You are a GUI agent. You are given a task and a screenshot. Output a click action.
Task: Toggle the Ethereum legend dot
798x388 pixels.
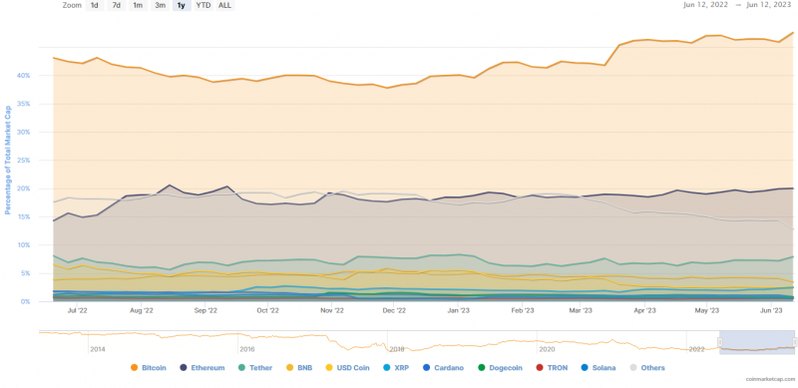[184, 368]
